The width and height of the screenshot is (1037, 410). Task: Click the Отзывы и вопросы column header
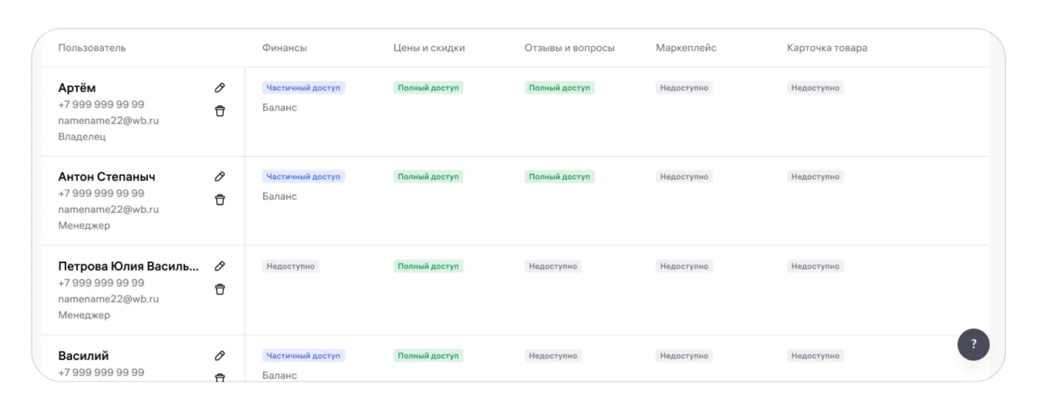pyautogui.click(x=569, y=48)
